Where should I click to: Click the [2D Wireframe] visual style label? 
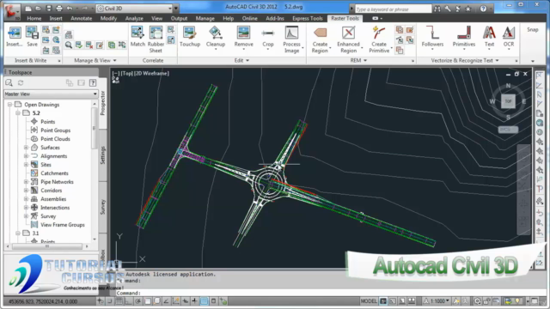tap(152, 73)
